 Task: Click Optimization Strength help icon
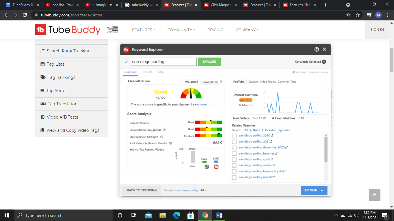click(162, 137)
